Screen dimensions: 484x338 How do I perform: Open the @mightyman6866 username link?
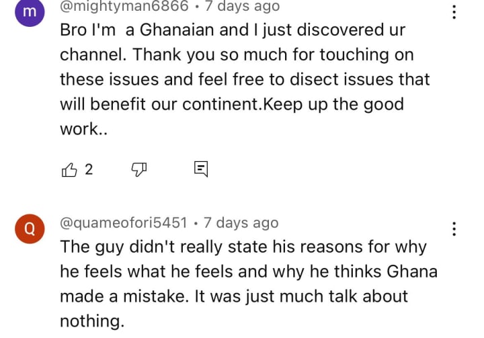point(124,6)
